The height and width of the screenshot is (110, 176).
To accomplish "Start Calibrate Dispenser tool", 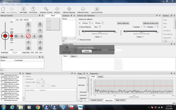I will click(x=69, y=10).
